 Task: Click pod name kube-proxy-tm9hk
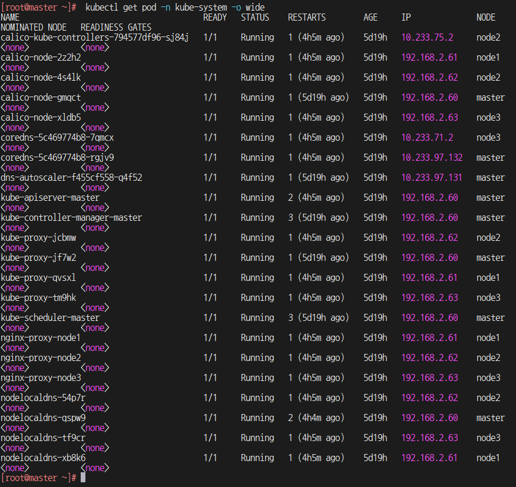[38, 298]
